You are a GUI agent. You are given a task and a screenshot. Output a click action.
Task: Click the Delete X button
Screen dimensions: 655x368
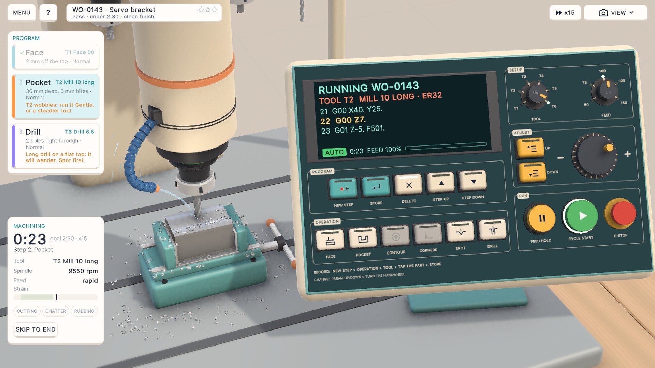[408, 185]
